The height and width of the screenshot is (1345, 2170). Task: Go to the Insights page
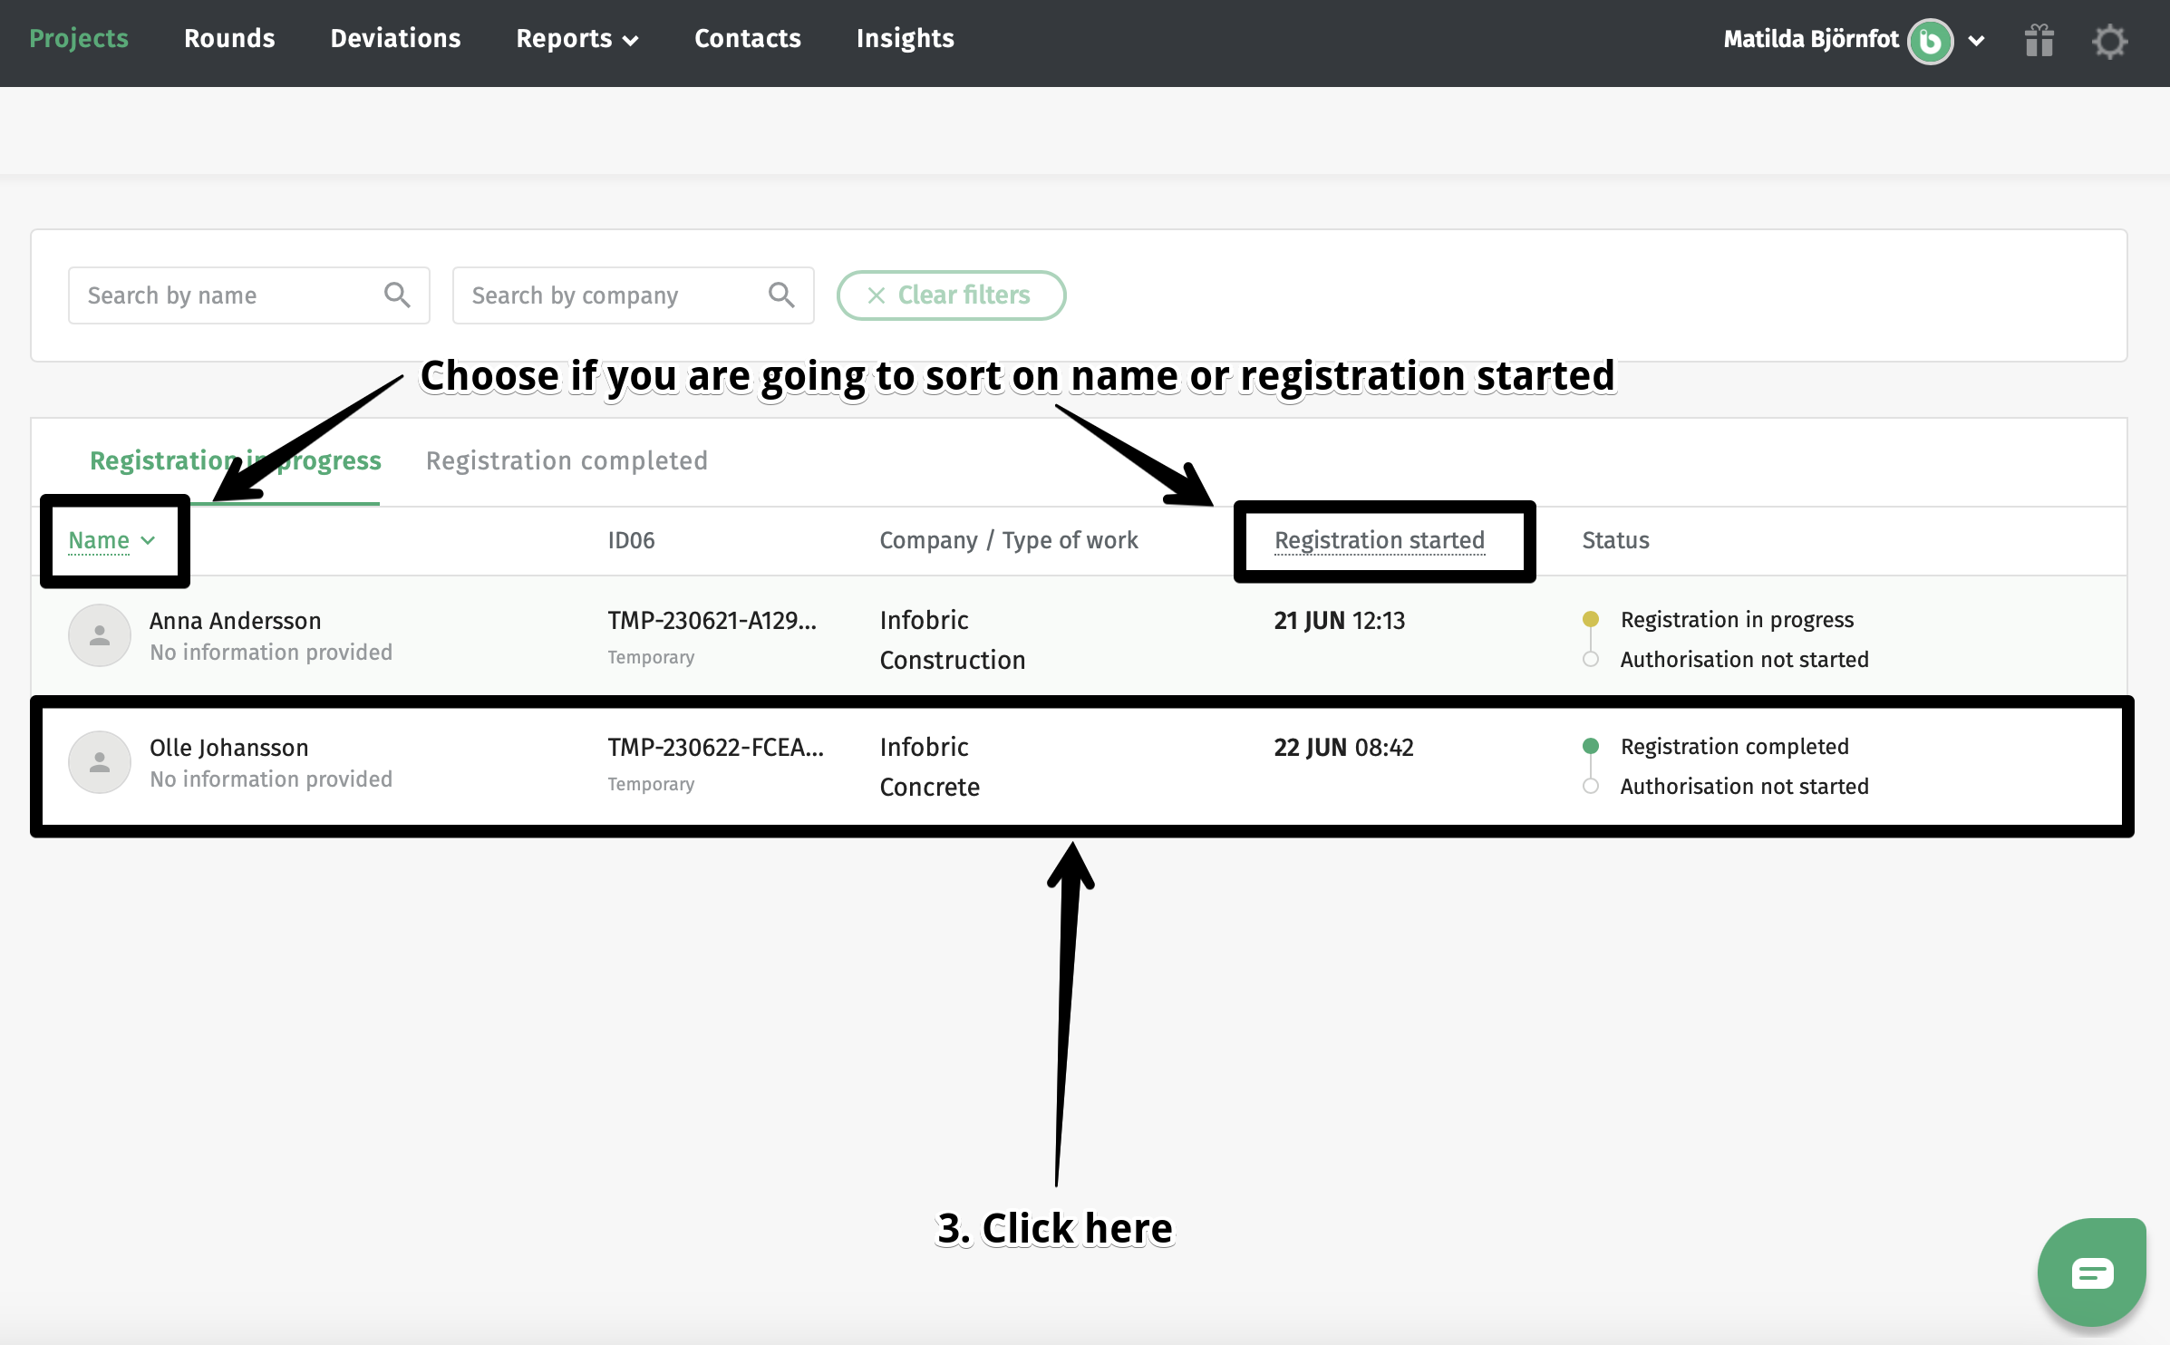tap(905, 39)
